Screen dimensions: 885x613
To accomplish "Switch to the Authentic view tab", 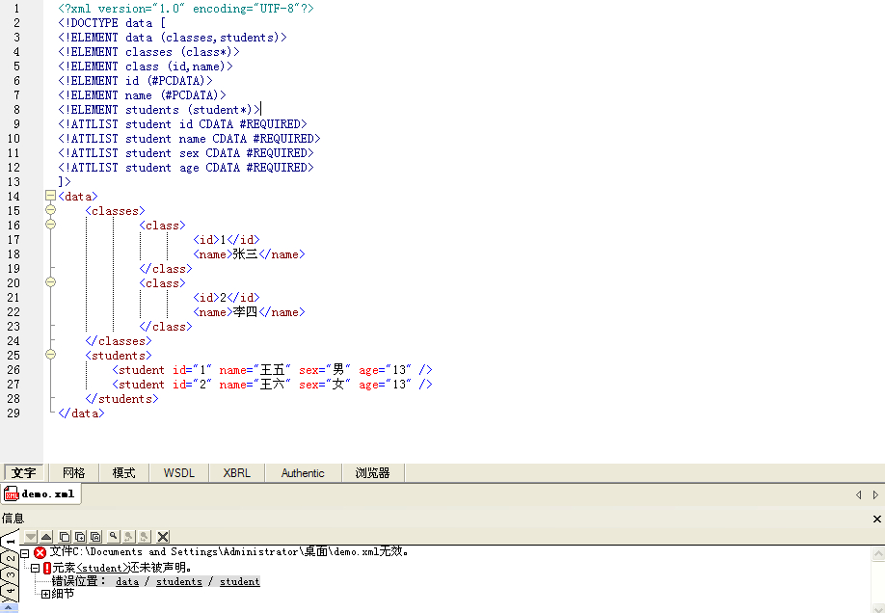I will [x=303, y=473].
